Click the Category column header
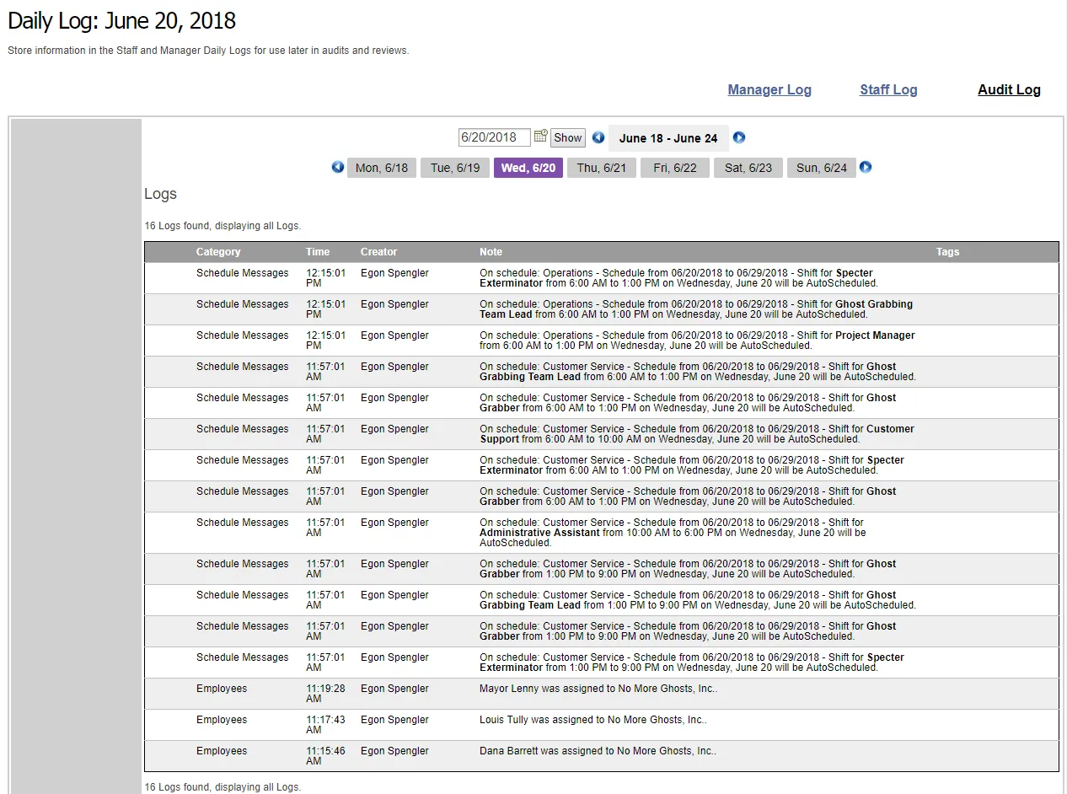Image resolution: width=1067 pixels, height=794 pixels. pos(218,252)
